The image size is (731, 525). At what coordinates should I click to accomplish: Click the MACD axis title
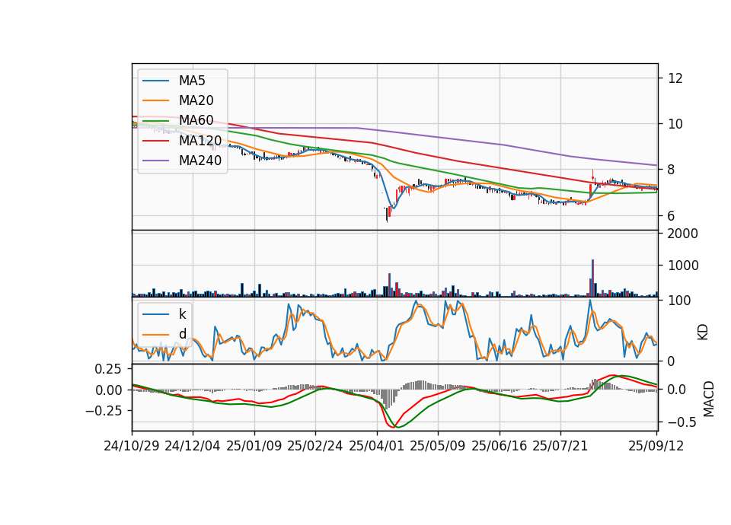tap(709, 399)
